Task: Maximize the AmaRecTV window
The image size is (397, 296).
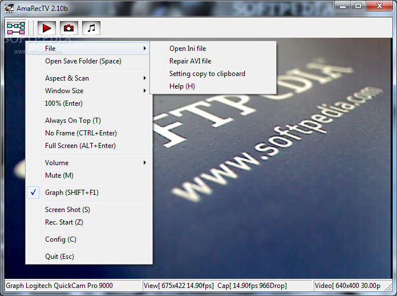Action: [358, 6]
